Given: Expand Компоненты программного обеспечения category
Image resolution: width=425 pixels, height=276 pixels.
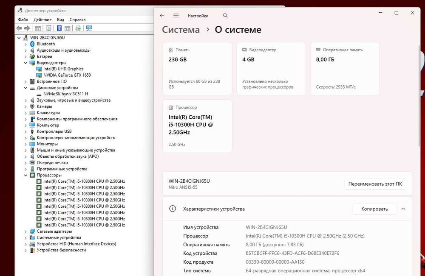Looking at the screenshot, I should pos(25,119).
